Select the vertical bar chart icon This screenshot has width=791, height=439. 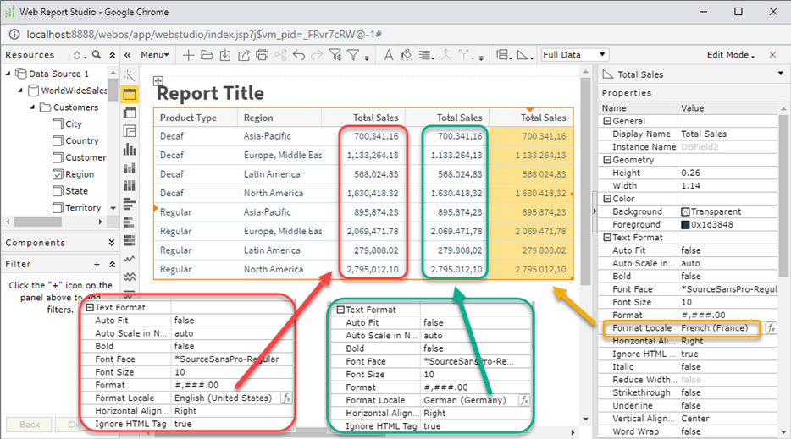pos(130,149)
